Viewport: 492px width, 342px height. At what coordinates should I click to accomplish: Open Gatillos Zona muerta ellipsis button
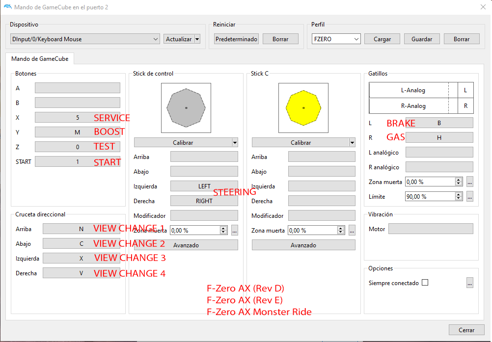click(470, 182)
